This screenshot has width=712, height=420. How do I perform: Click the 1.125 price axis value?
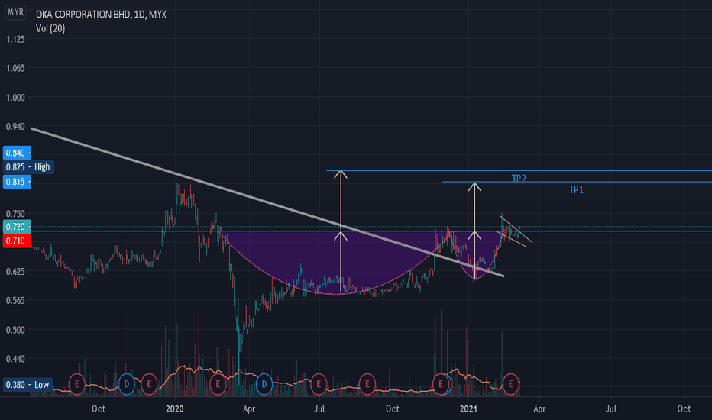pyautogui.click(x=15, y=39)
